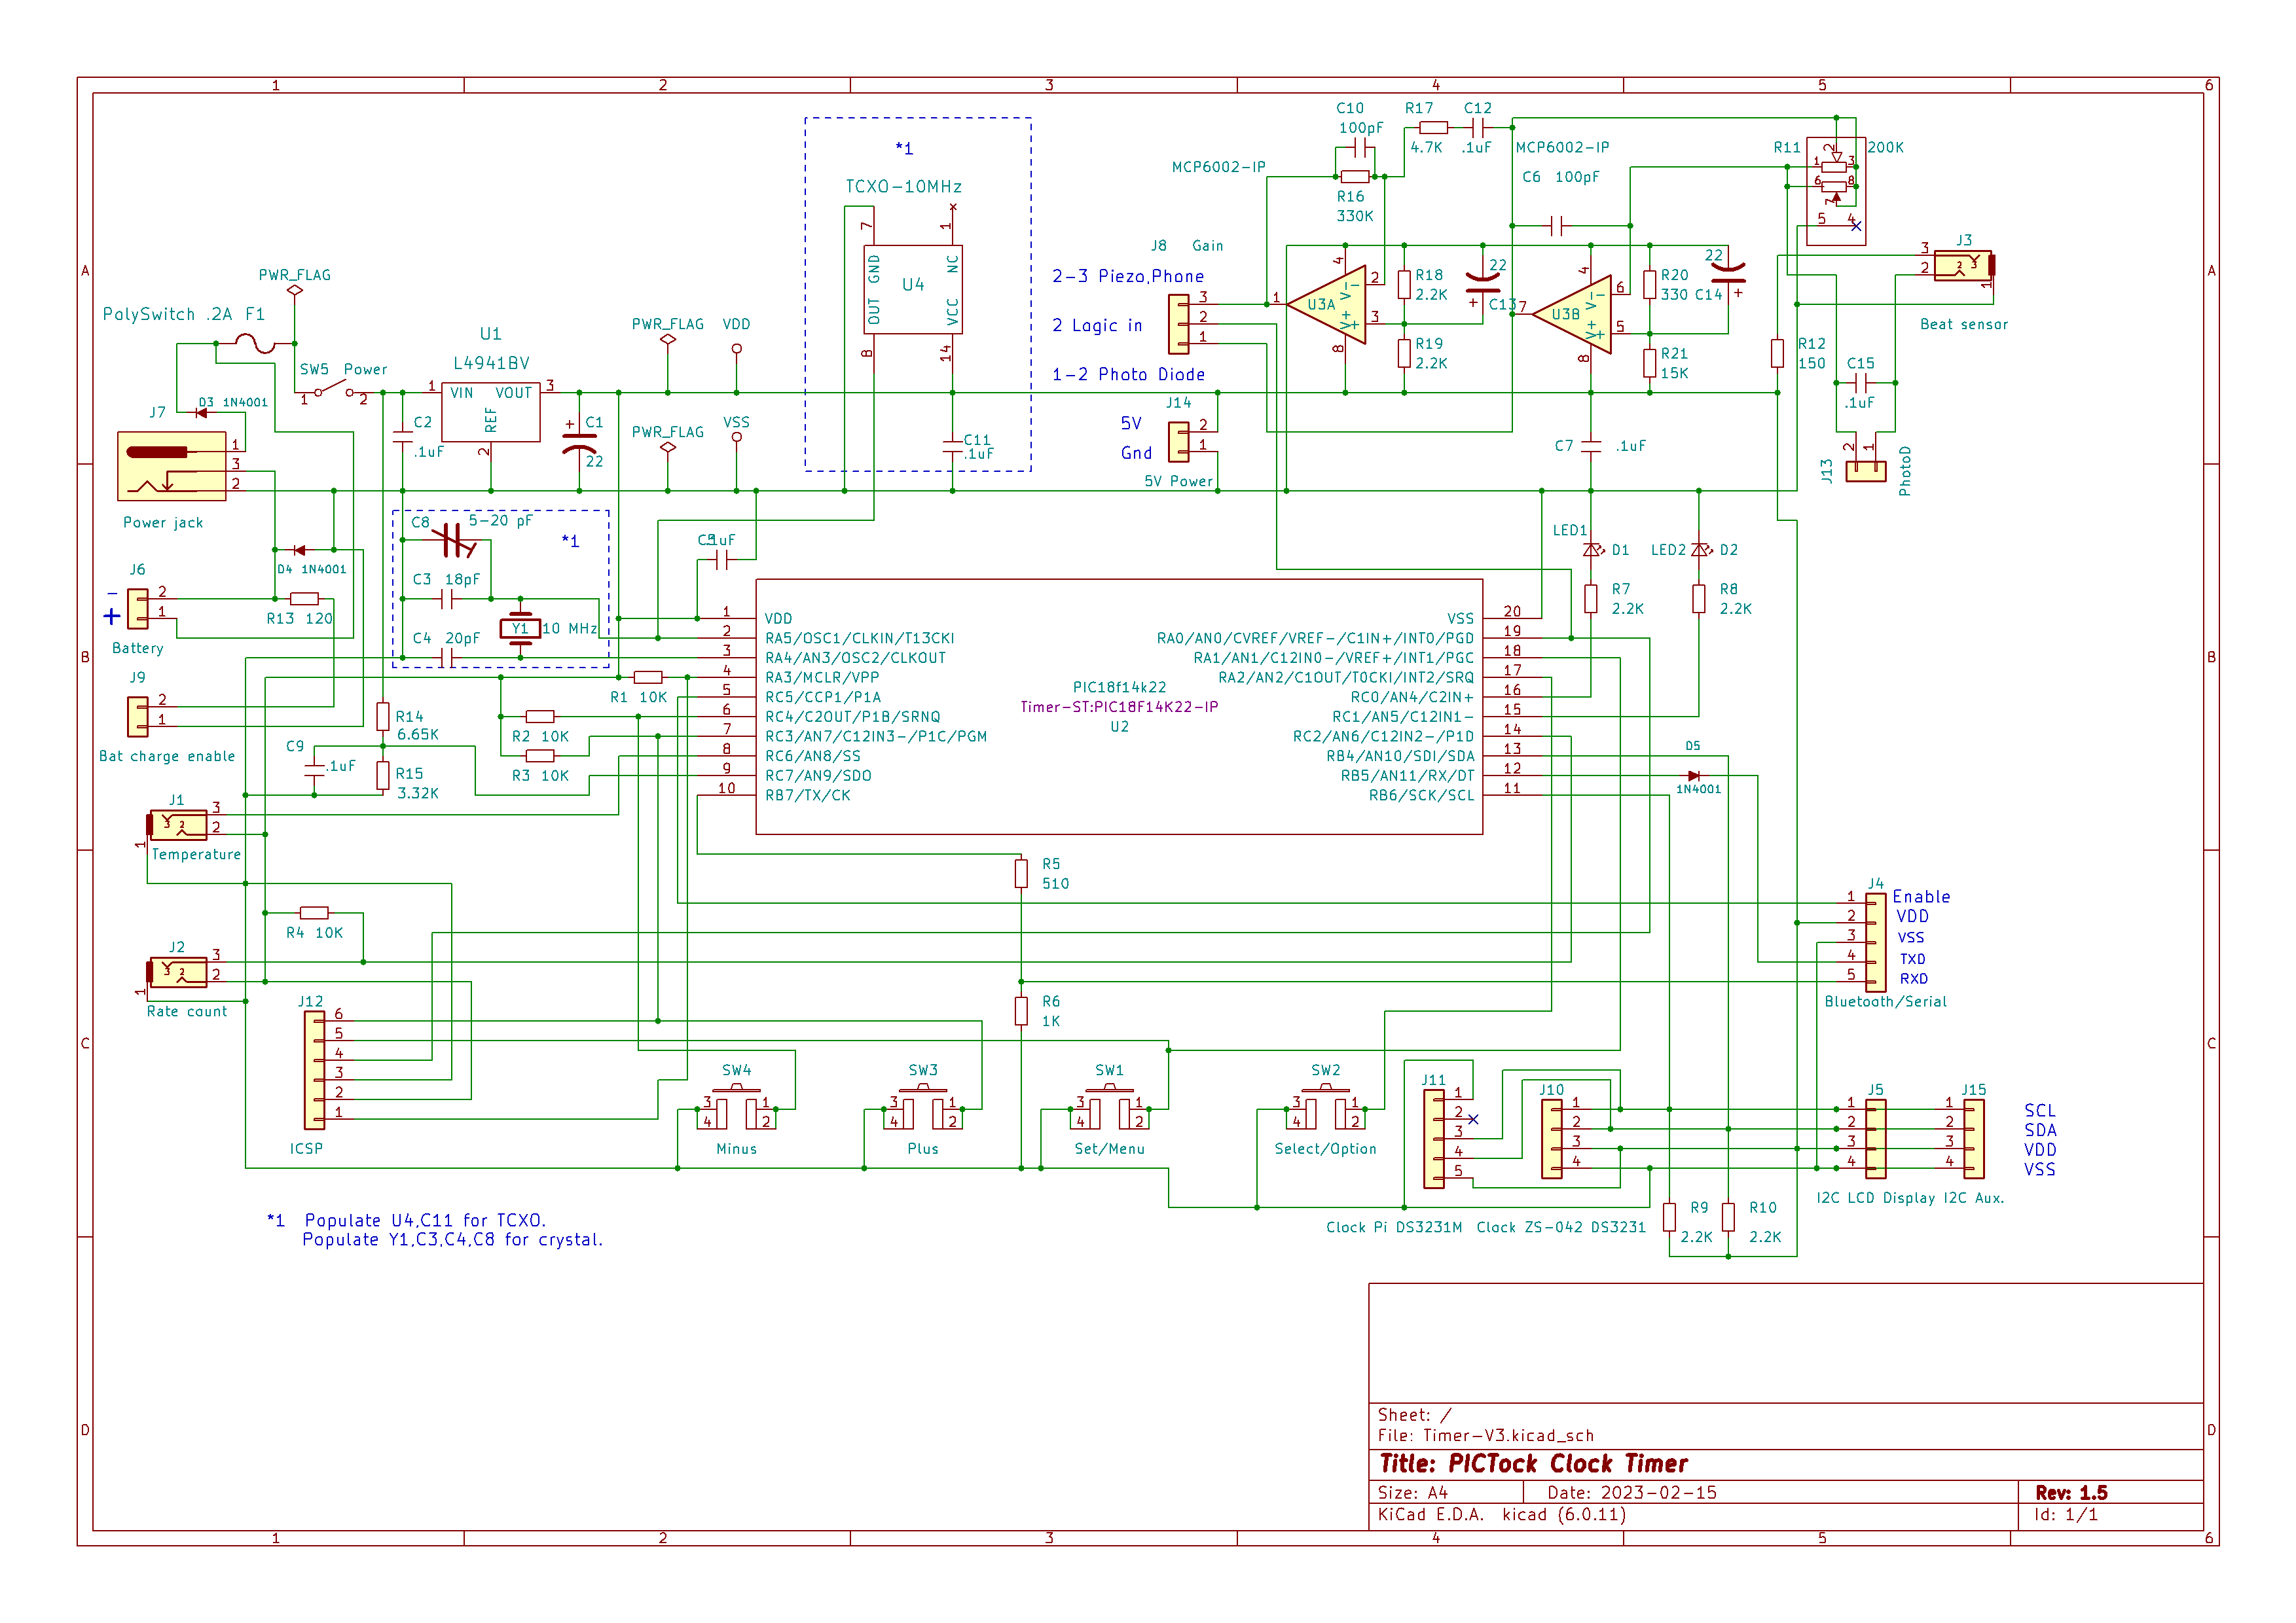Screen dimensions: 2296x1623
Task: Click the J15 I2C Aux connector
Action: [x=1974, y=1139]
